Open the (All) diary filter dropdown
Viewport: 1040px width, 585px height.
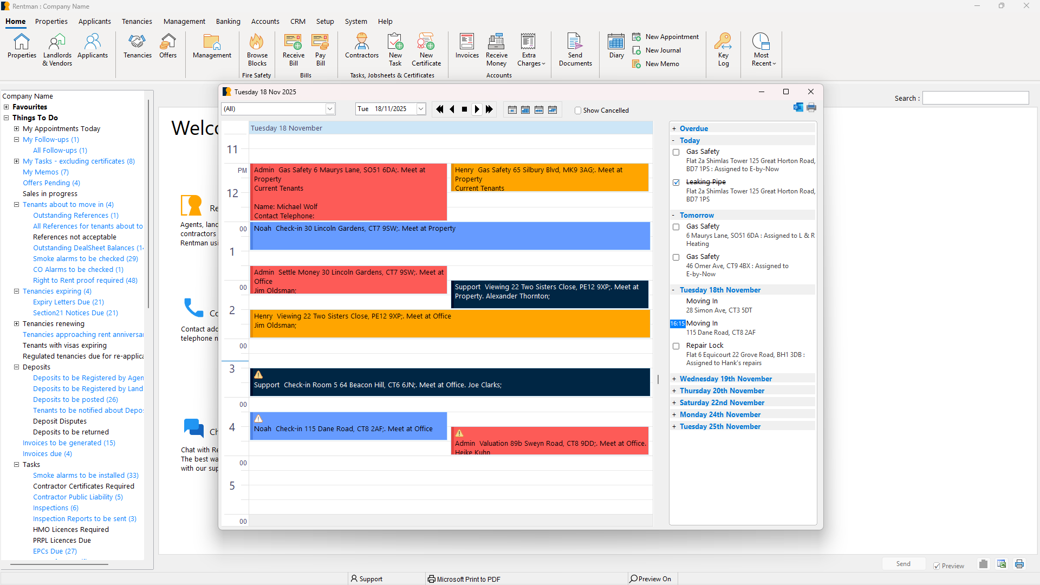(x=329, y=109)
